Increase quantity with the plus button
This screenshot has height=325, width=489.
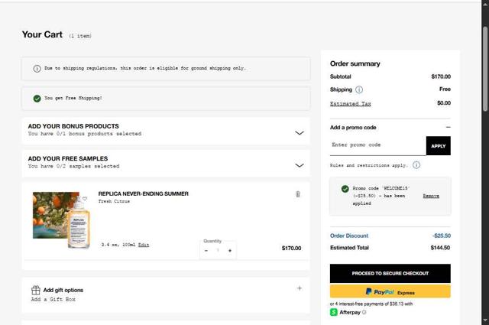tap(230, 251)
